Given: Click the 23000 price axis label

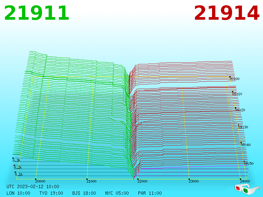Looking at the screenshot, I should [194, 181].
